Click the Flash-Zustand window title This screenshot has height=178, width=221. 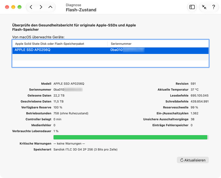point(81,10)
